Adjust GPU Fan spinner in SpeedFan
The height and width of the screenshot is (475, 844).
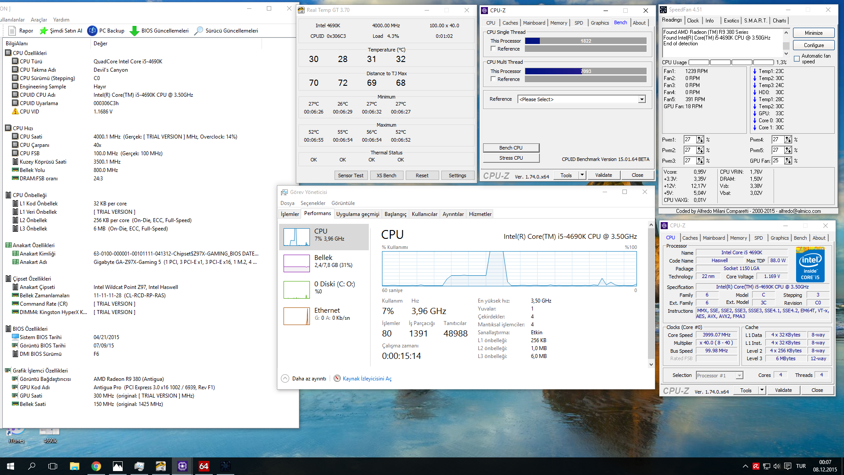[788, 161]
